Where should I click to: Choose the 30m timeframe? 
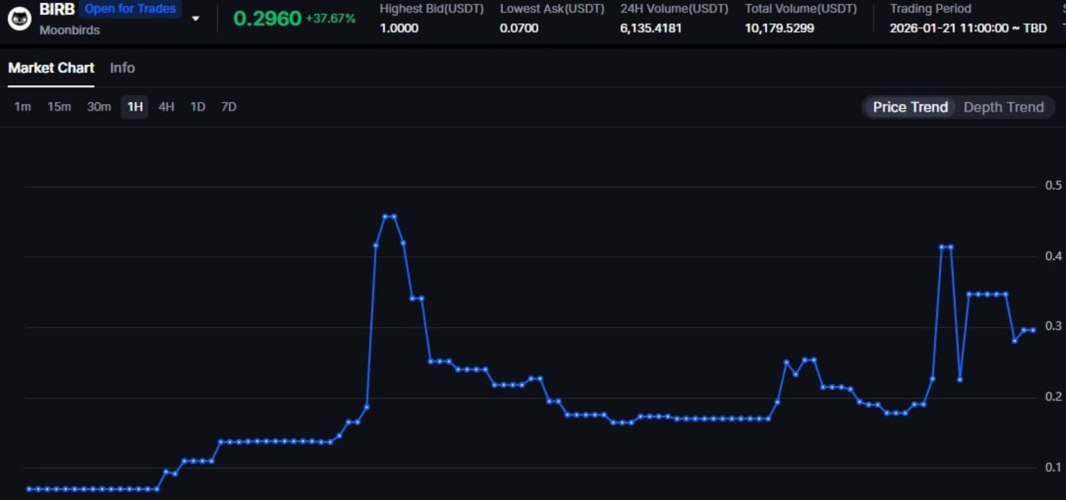pos(99,107)
